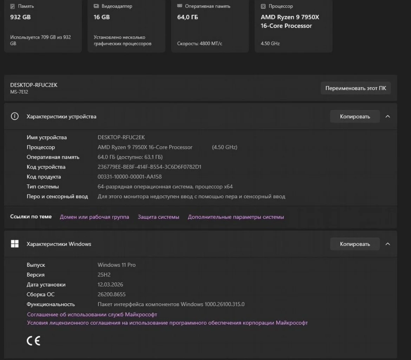Viewport: 411px width, 360px height.
Task: Click the model name MS-7E12
Action: 19,92
